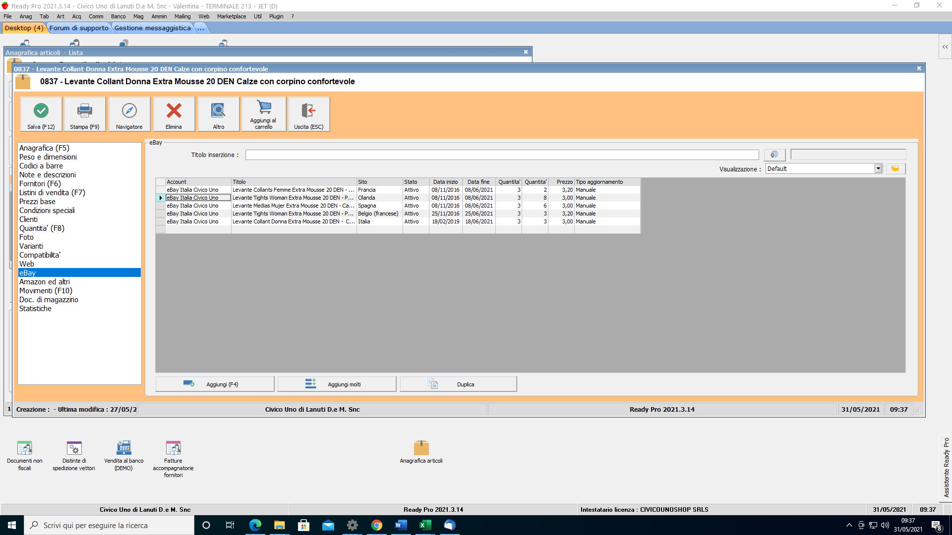The height and width of the screenshot is (535, 952).
Task: Select Foto section in side list
Action: (79, 237)
